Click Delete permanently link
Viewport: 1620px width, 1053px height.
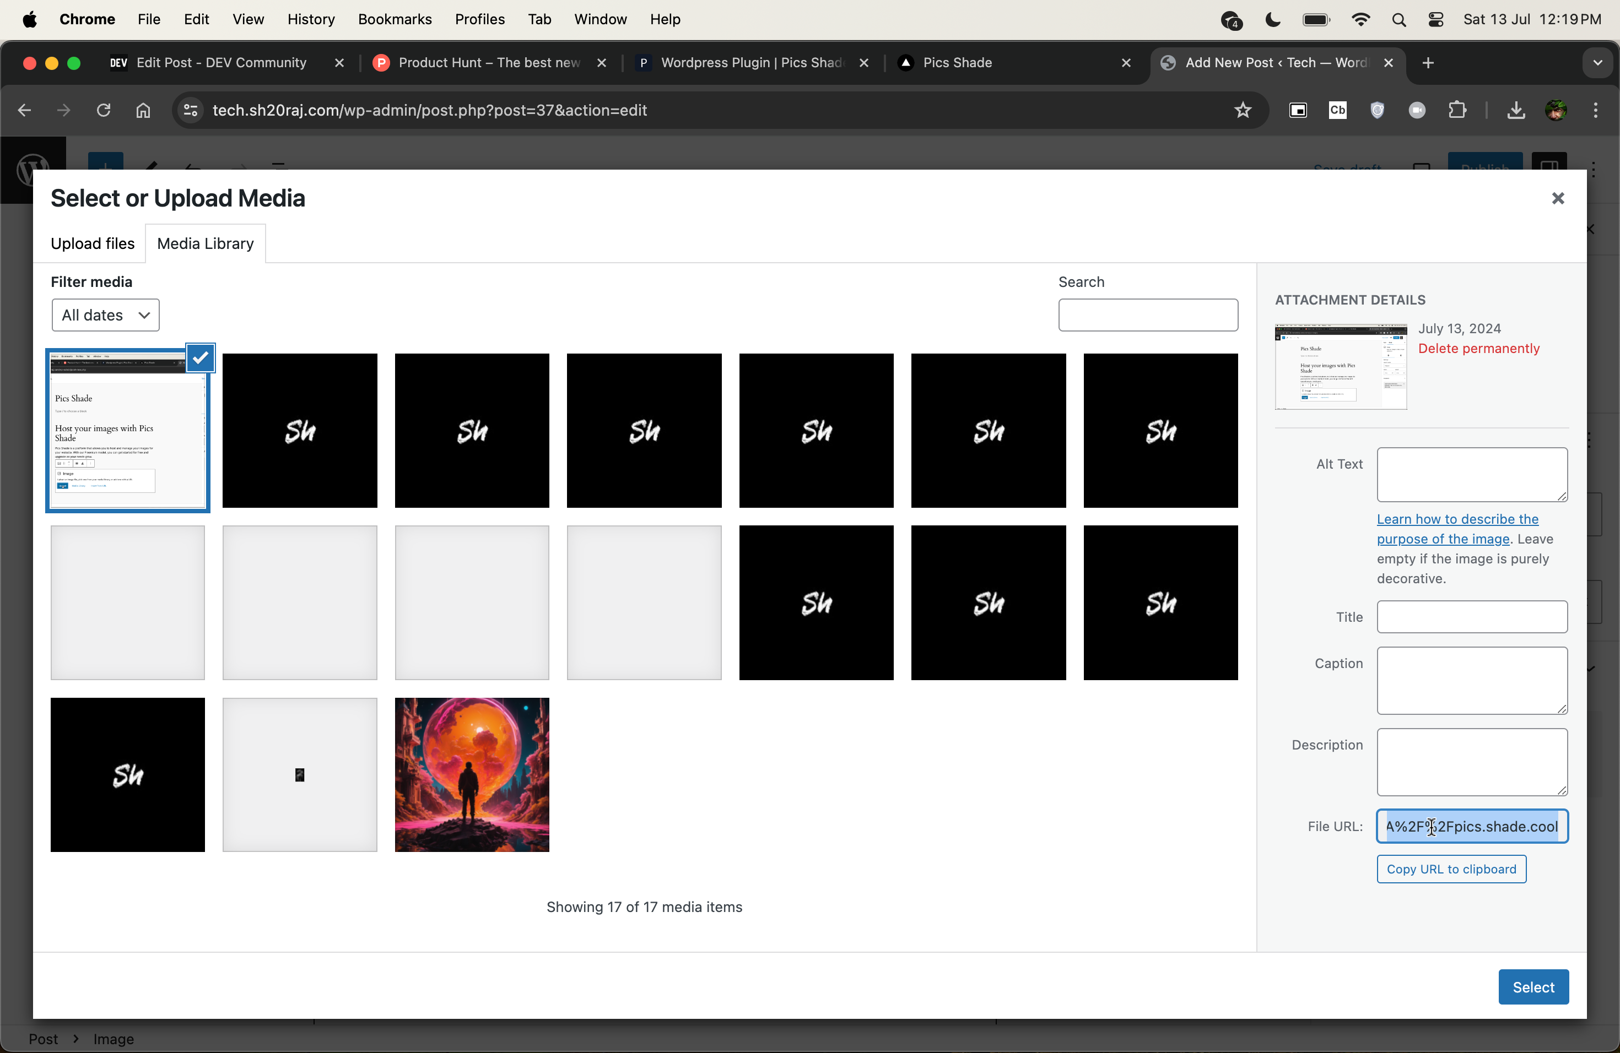1478,348
